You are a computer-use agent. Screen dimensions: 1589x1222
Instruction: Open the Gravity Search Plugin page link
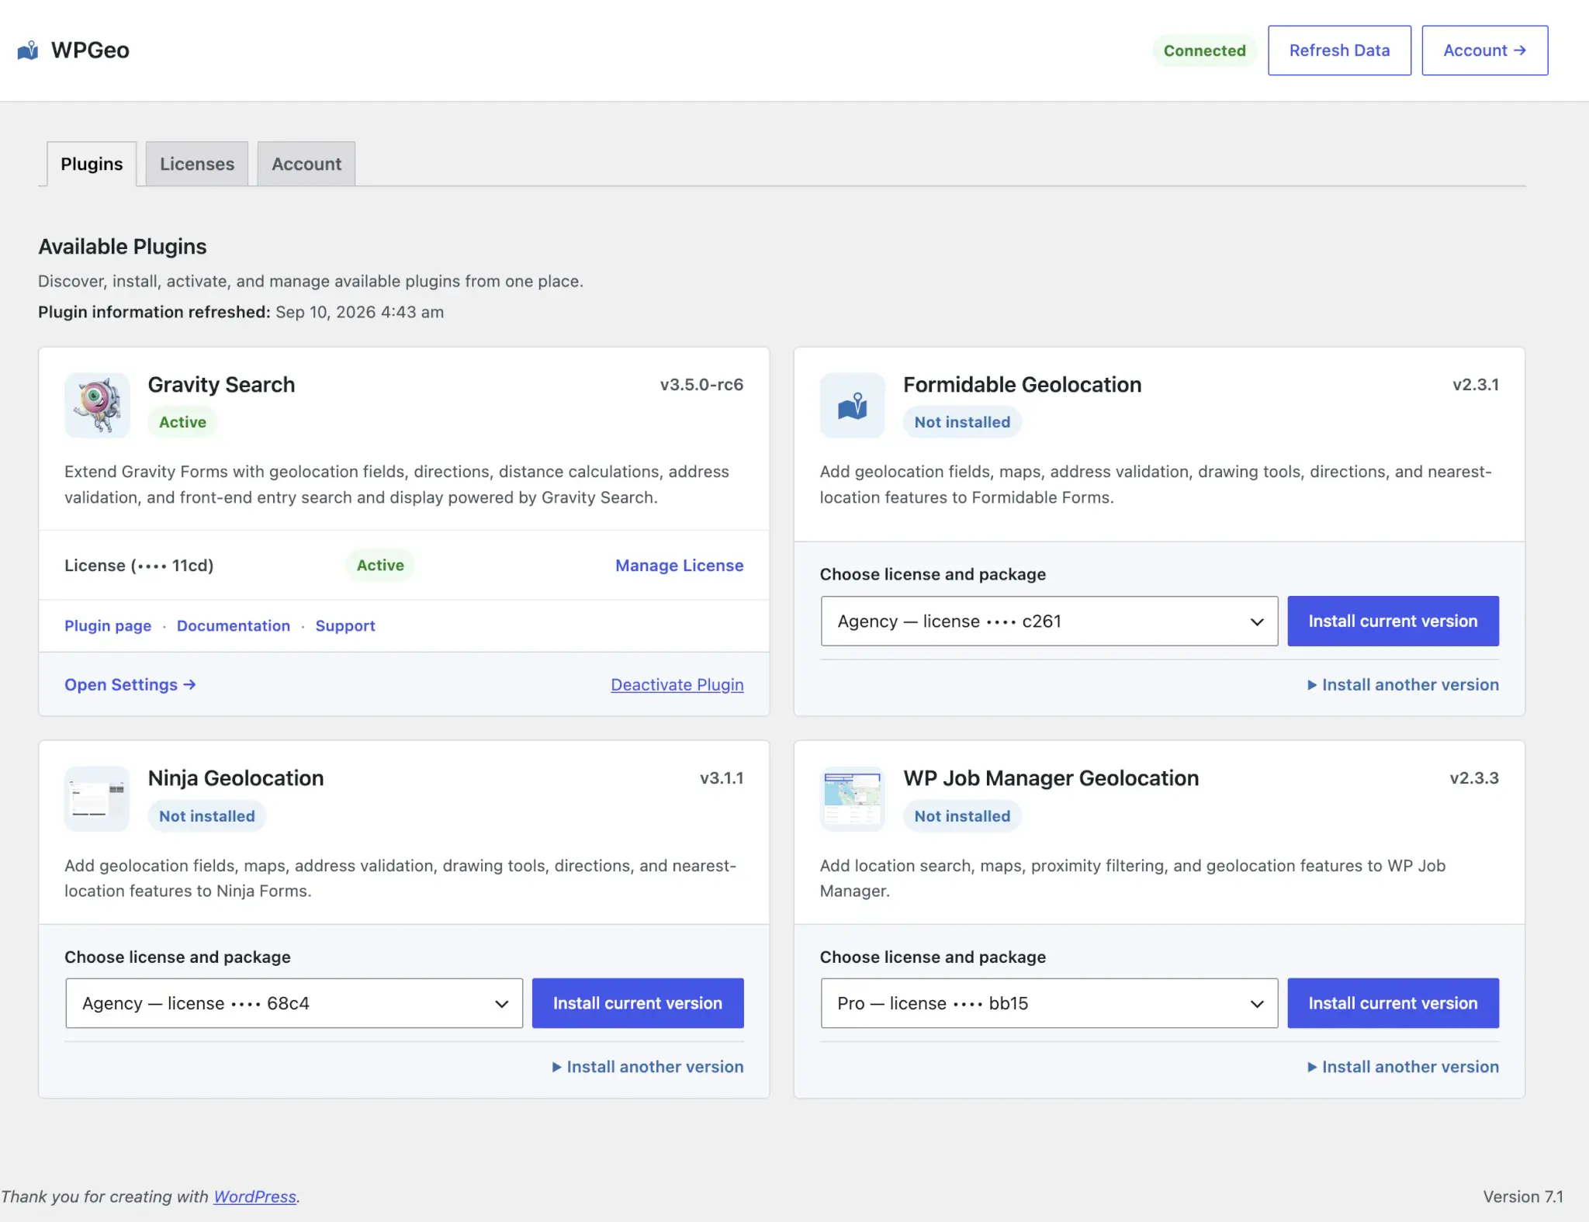pyautogui.click(x=108, y=625)
